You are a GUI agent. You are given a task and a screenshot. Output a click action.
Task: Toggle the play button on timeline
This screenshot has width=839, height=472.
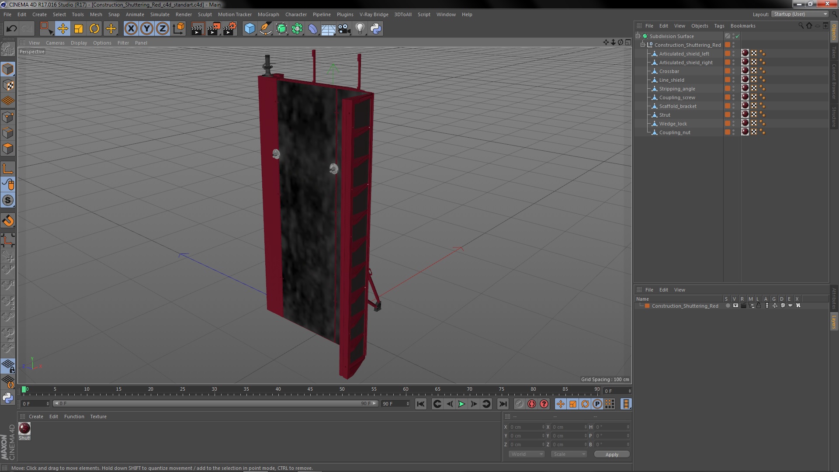(461, 404)
